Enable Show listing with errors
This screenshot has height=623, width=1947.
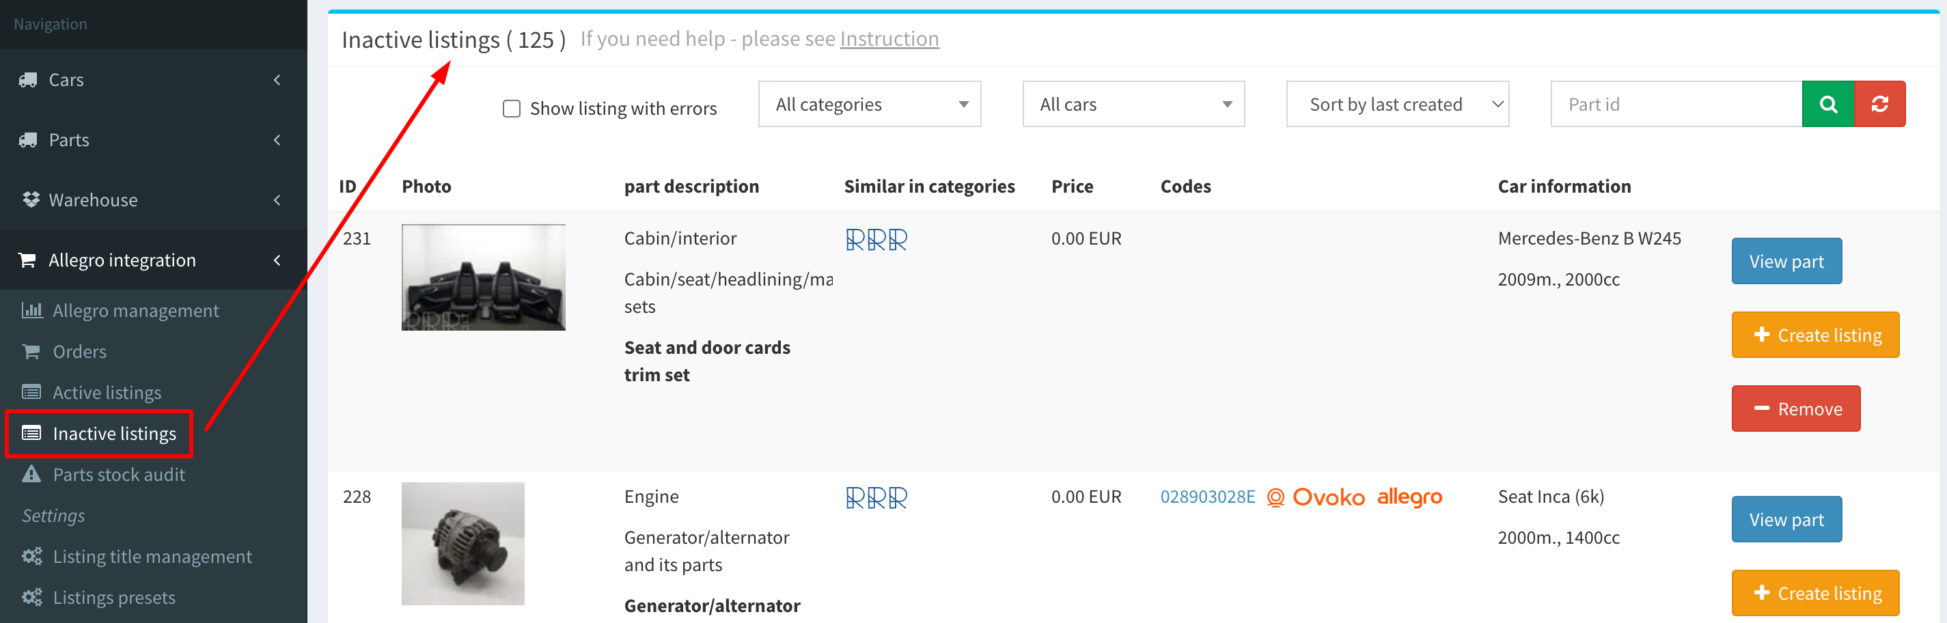[511, 108]
